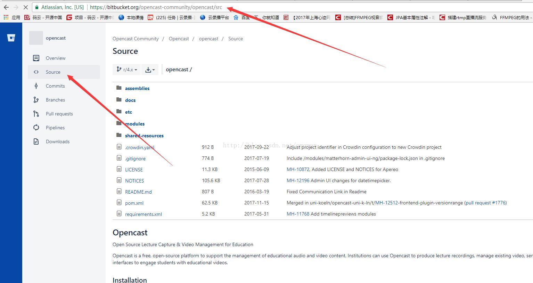Open MH-11768 issue link
This screenshot has width=533, height=283.
click(298, 214)
